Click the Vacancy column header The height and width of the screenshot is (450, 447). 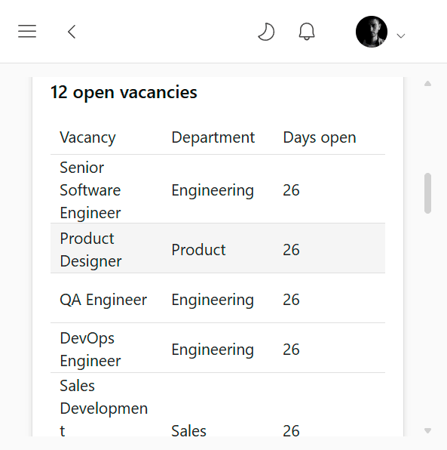tap(87, 137)
